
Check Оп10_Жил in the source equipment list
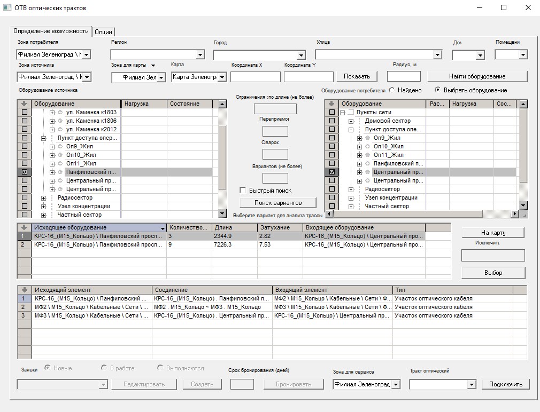click(x=25, y=155)
